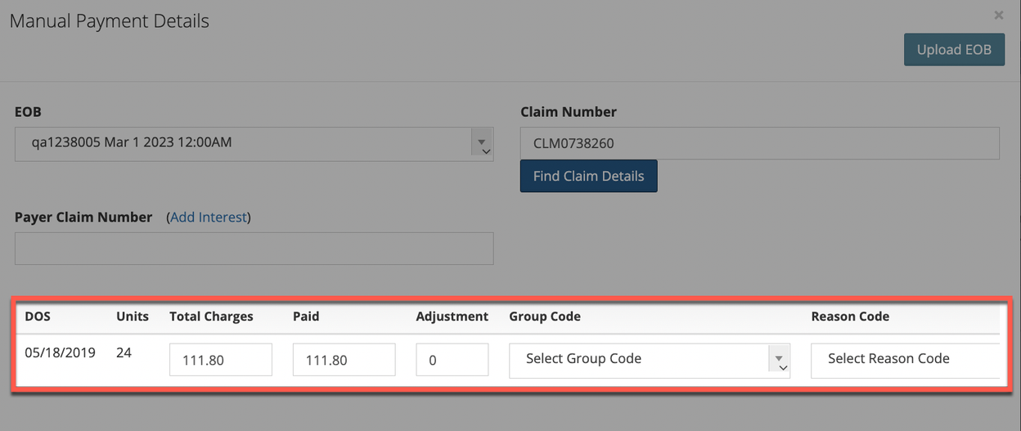Click the Group Code column header
Image resolution: width=1021 pixels, height=431 pixels.
[x=545, y=317]
